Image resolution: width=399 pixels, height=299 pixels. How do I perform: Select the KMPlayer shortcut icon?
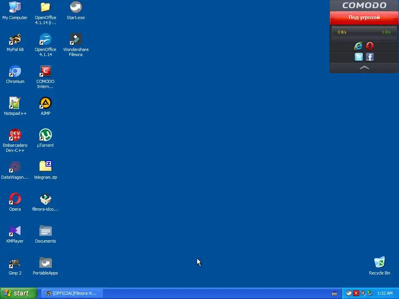pyautogui.click(x=15, y=234)
